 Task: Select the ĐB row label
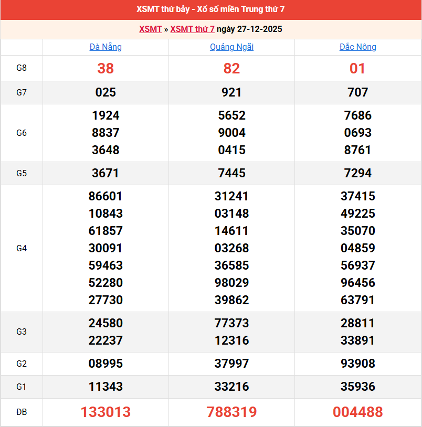pos(22,412)
